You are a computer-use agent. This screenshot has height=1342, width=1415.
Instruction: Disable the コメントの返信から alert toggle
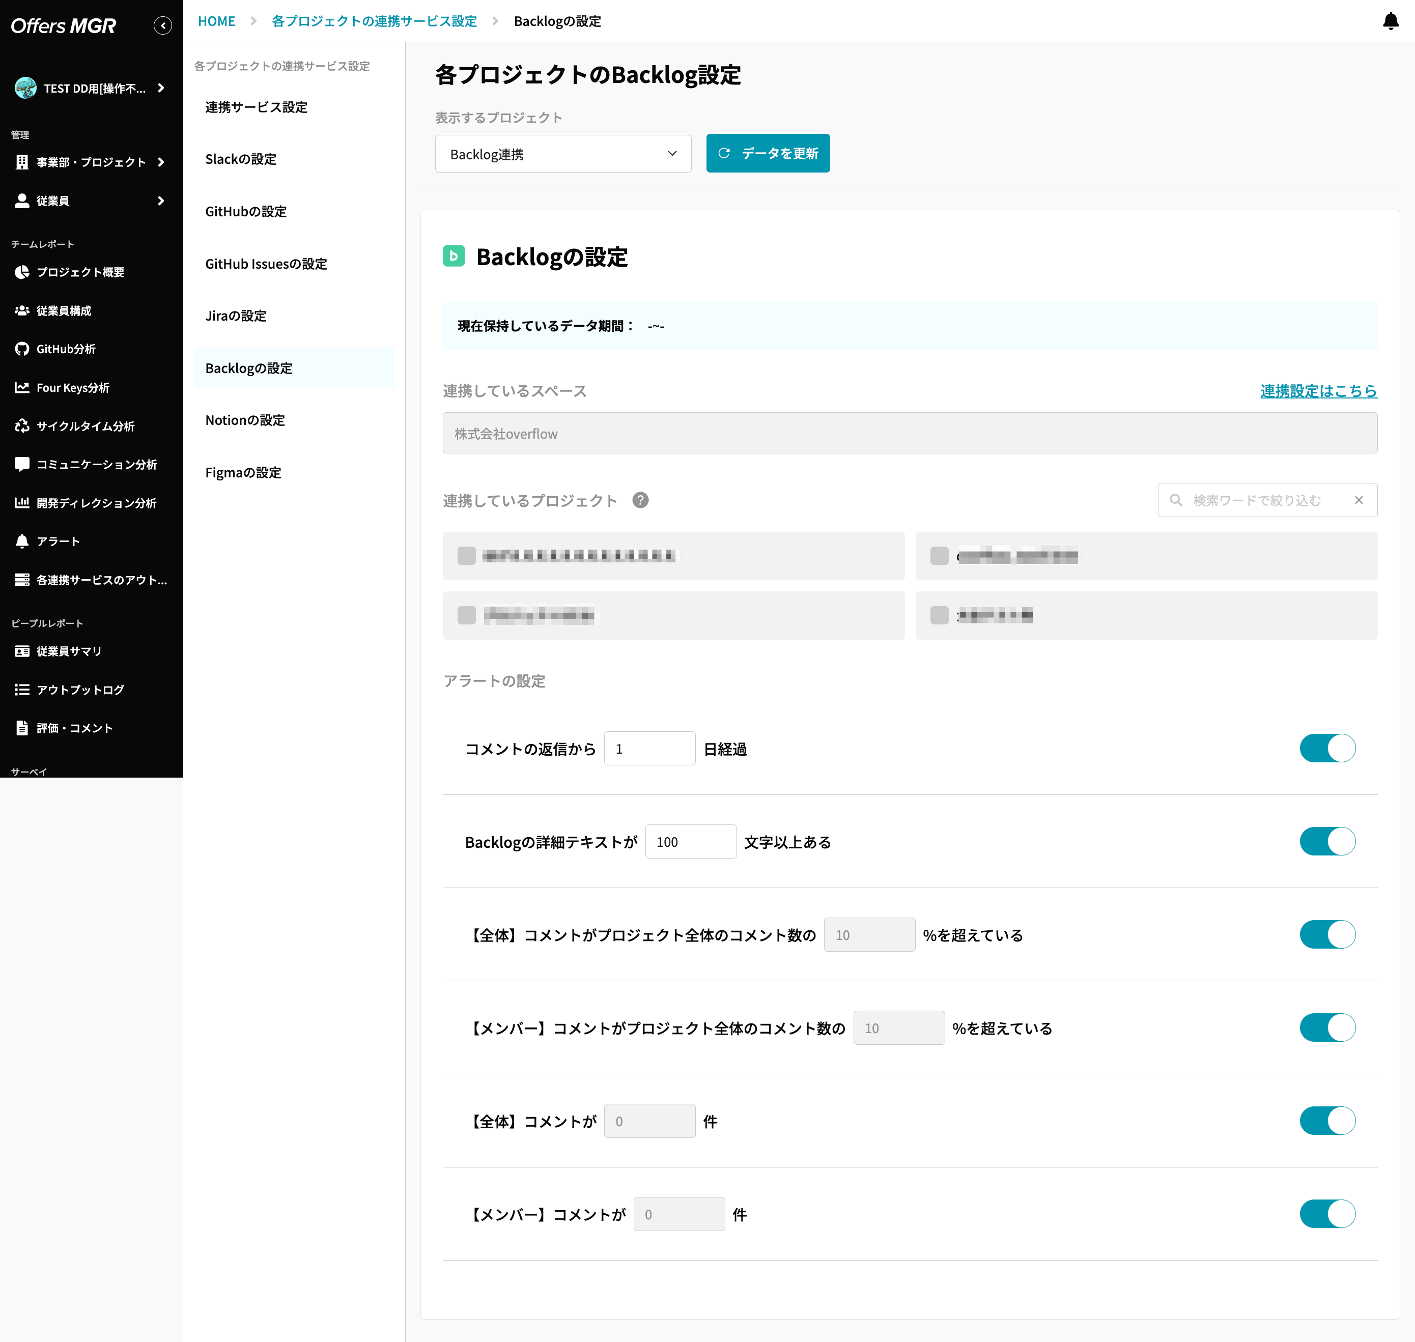1328,748
